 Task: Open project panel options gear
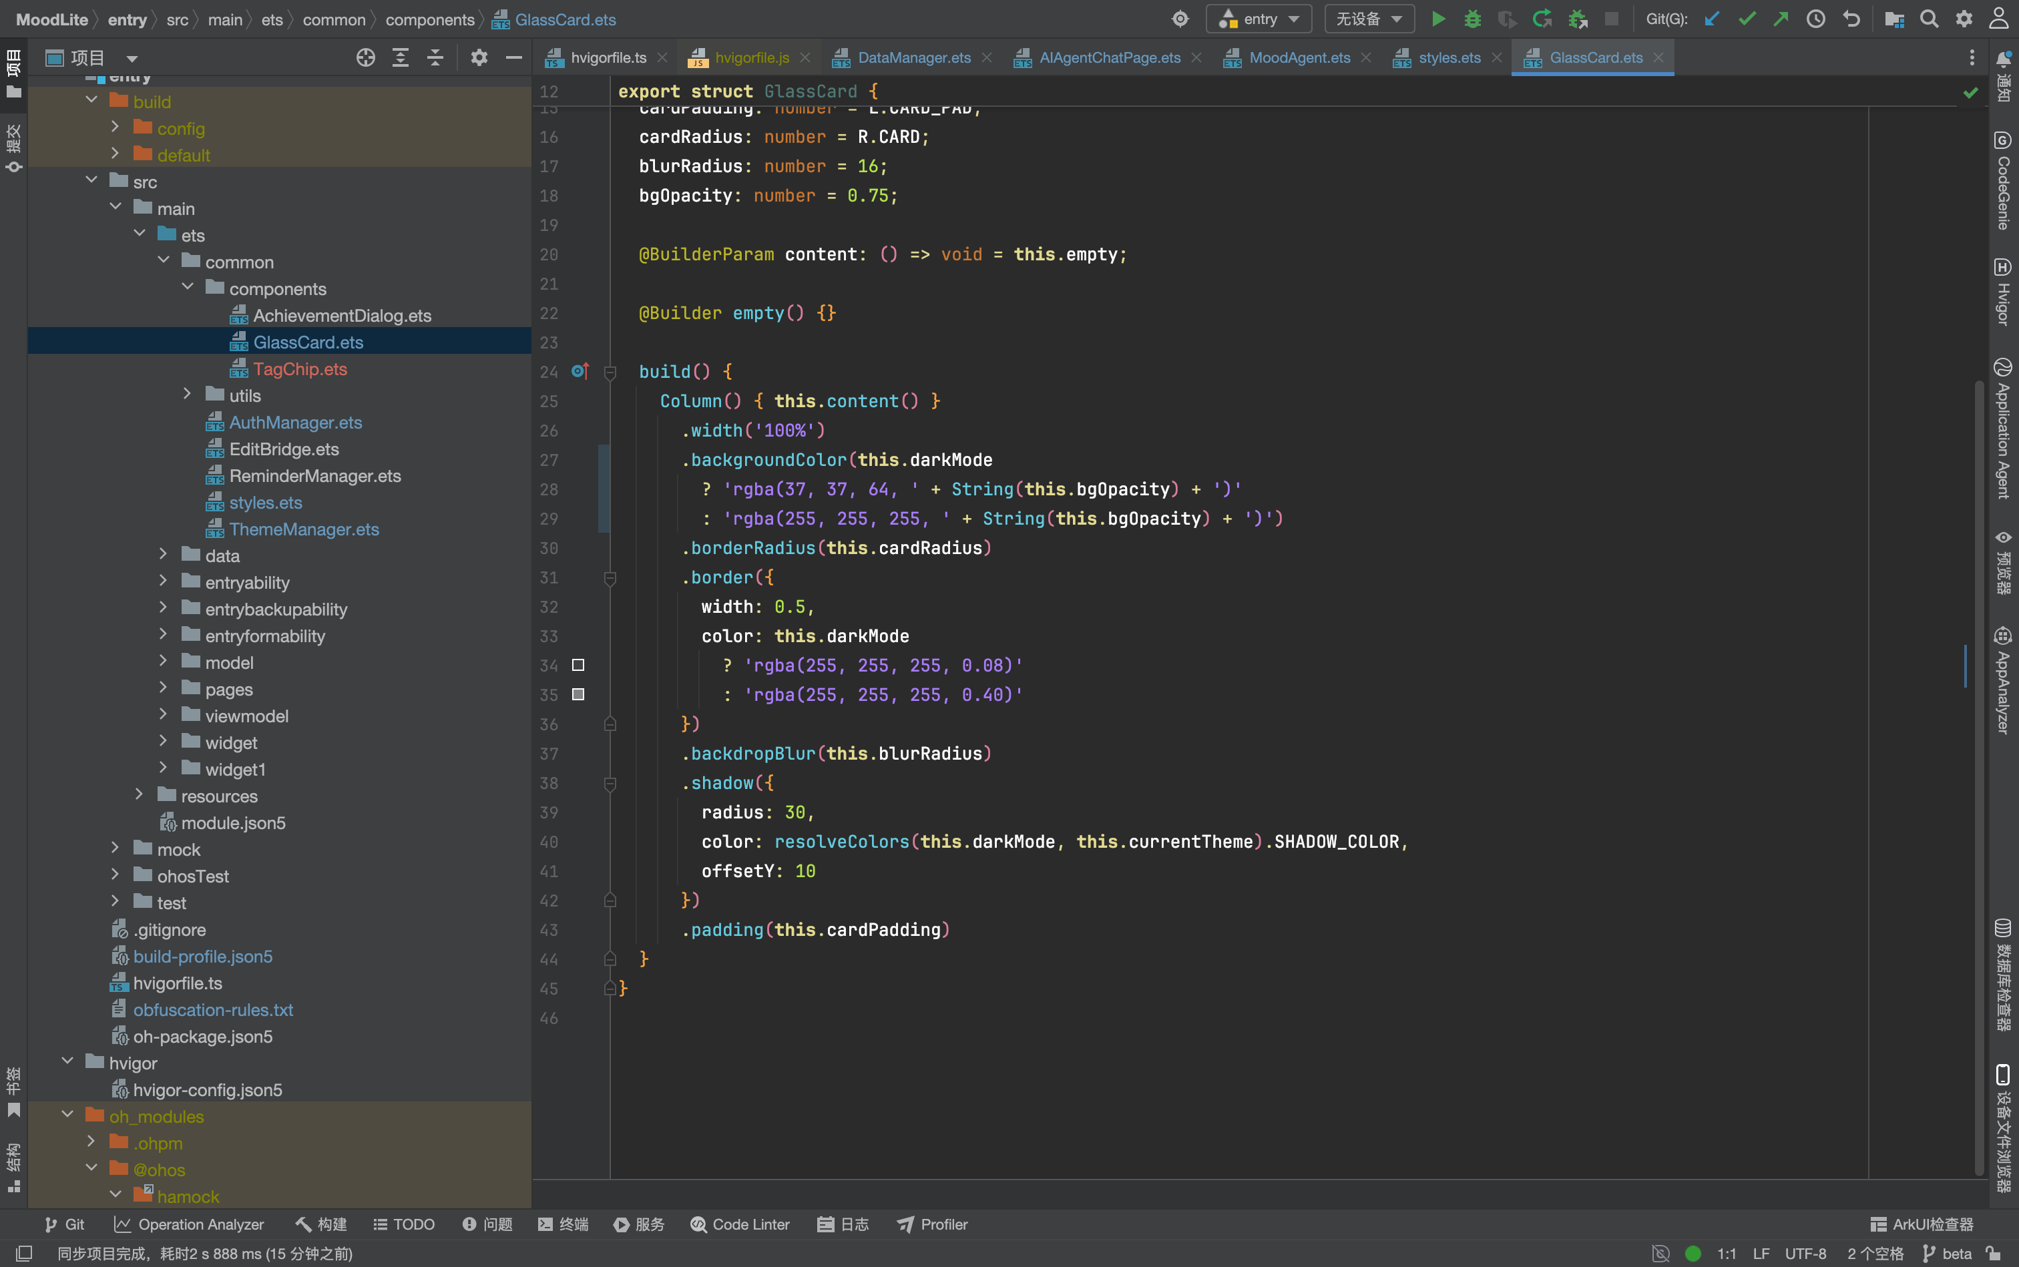479,58
